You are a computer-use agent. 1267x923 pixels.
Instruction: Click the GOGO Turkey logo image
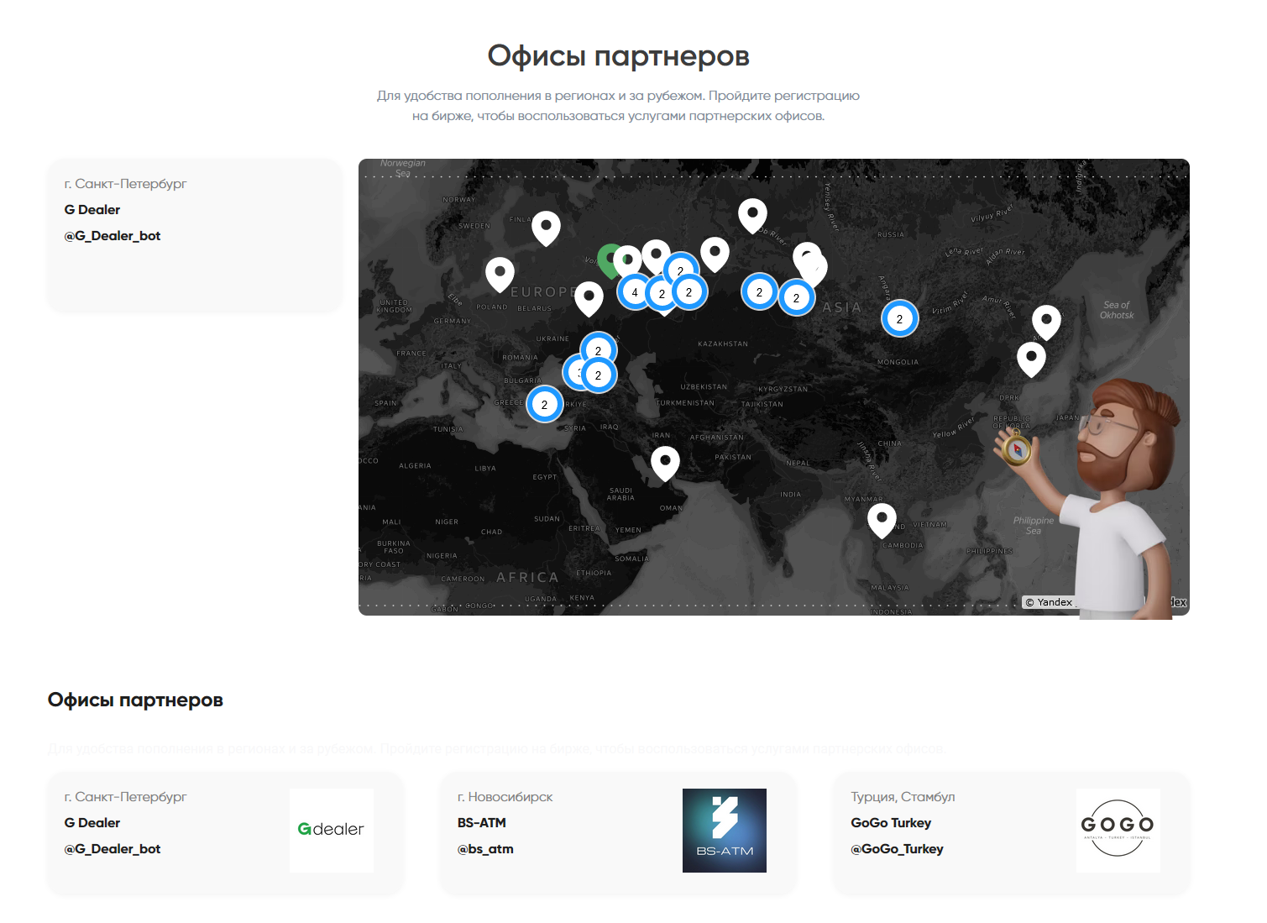1118,830
